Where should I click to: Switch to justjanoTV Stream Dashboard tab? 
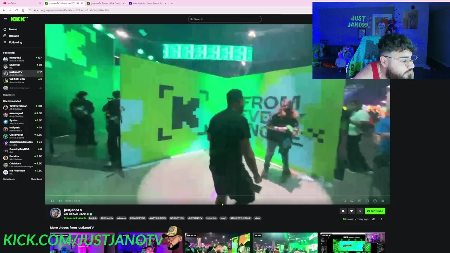pyautogui.click(x=105, y=3)
